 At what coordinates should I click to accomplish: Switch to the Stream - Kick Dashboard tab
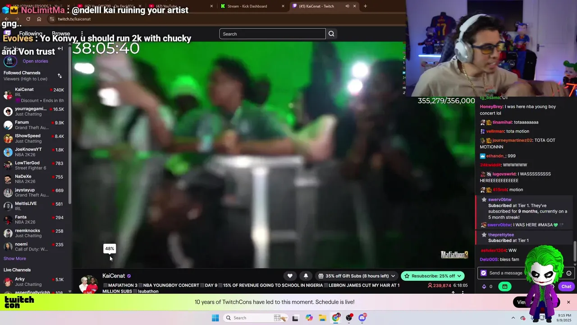click(x=252, y=6)
